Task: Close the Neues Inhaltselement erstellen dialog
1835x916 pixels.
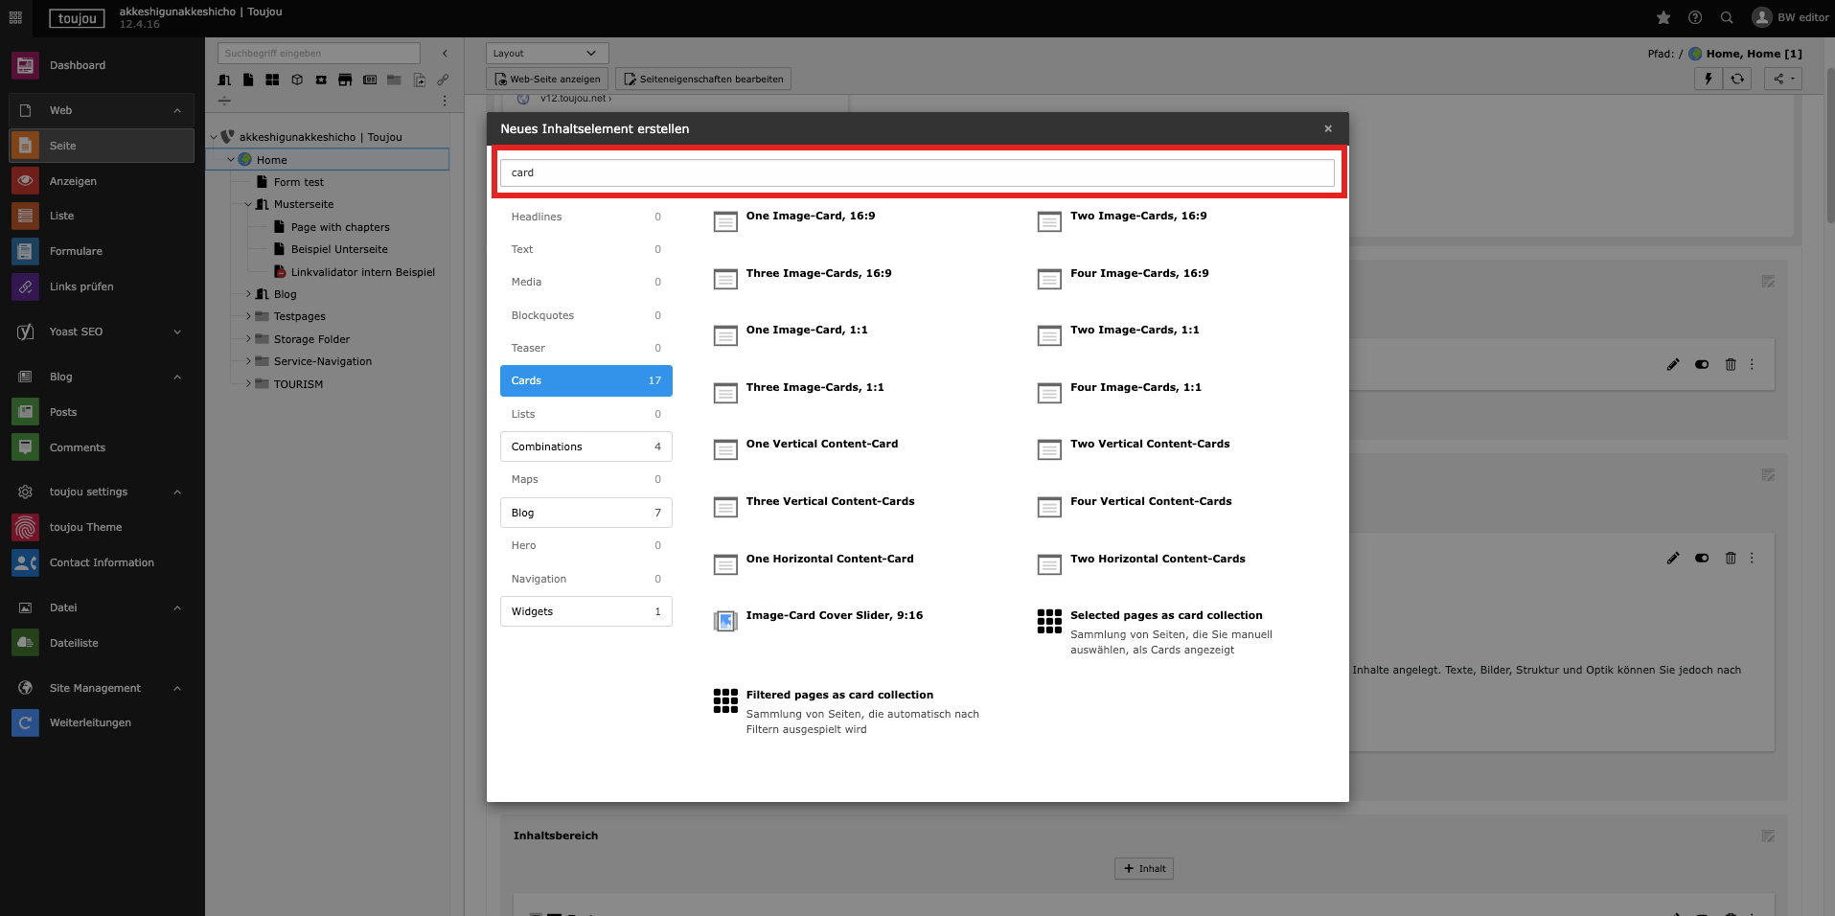Action: pyautogui.click(x=1328, y=128)
